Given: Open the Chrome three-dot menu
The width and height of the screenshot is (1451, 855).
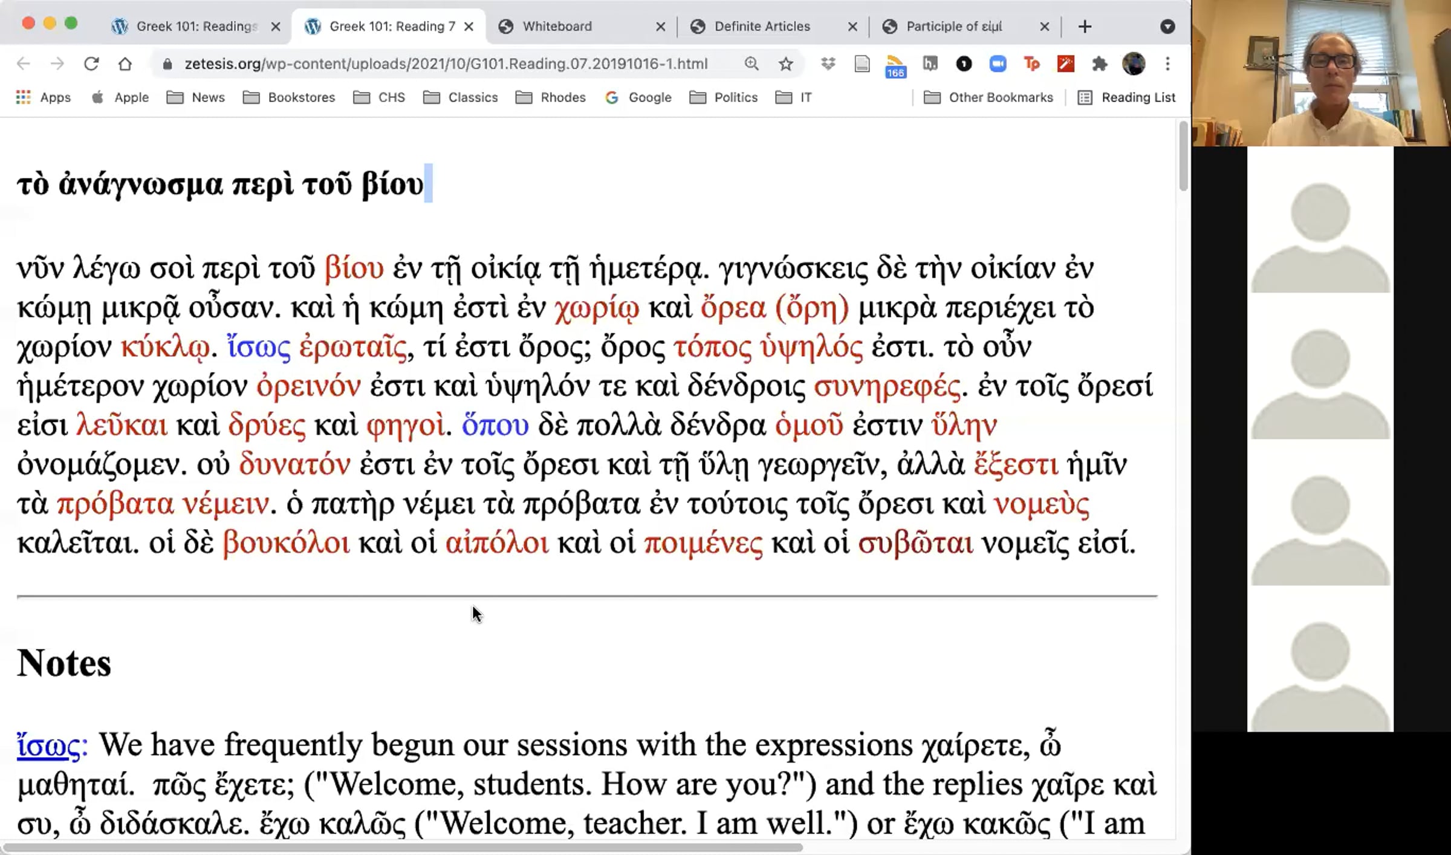Looking at the screenshot, I should pos(1167,63).
